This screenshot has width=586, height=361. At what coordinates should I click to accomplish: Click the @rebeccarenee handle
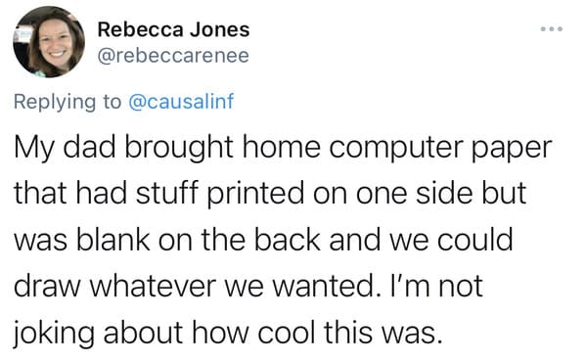[173, 56]
